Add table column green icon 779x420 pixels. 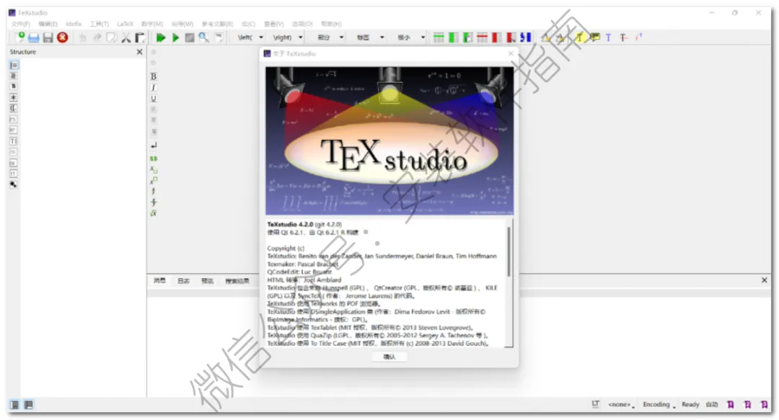(x=453, y=37)
